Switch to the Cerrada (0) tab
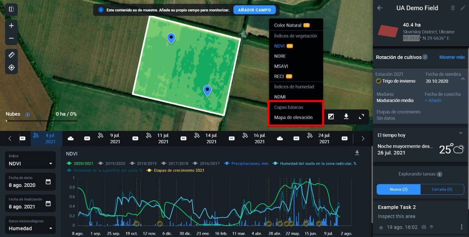Viewport: 469px width, 237px height. (x=442, y=189)
